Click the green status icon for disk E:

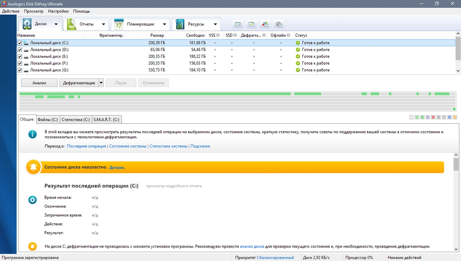click(x=298, y=57)
